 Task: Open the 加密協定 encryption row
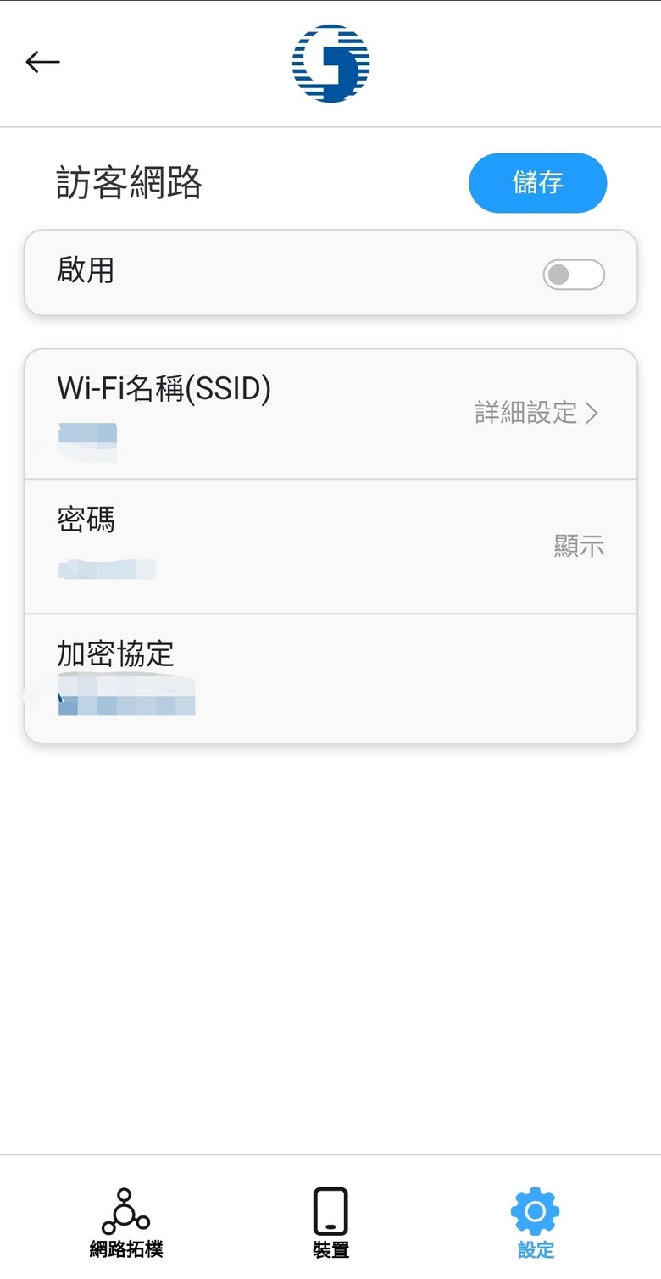330,679
